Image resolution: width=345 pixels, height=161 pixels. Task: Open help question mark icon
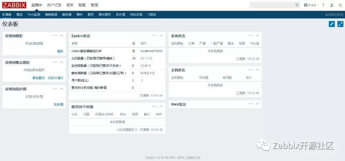tap(323, 5)
